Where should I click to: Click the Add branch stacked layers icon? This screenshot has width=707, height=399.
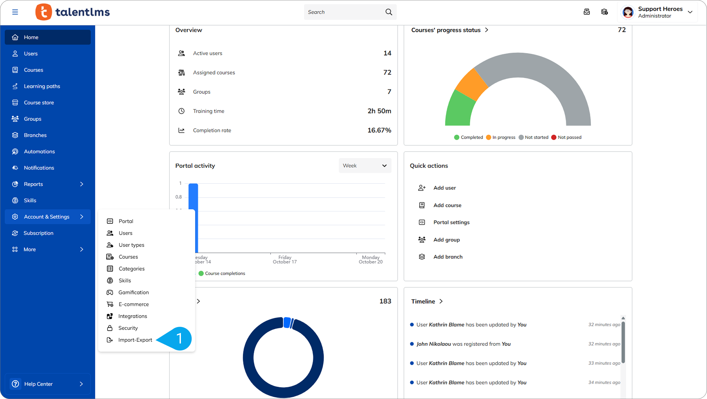[422, 257]
